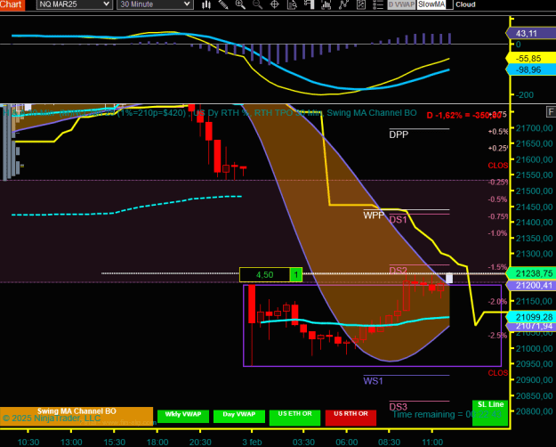
Task: Click the cyan 21099,28 price marker
Action: [531, 317]
